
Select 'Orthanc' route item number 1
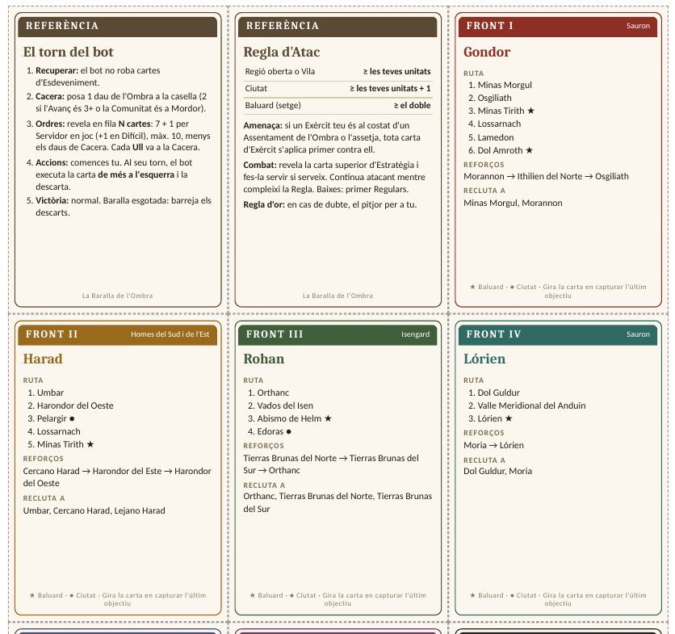tap(273, 393)
